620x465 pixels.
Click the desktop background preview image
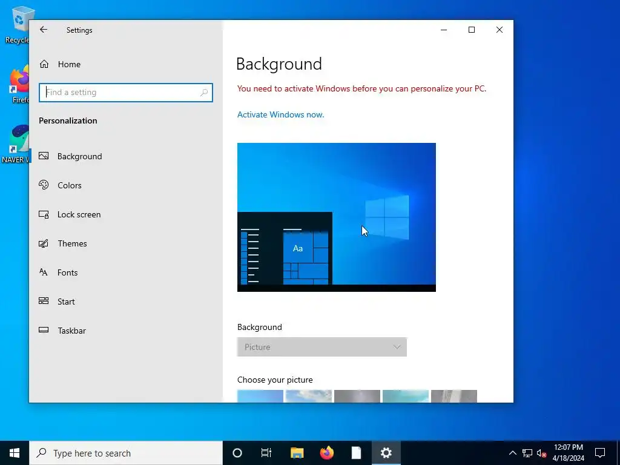(x=337, y=217)
